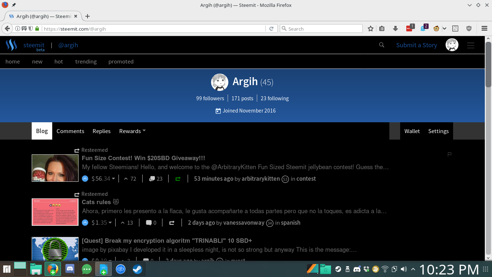Screen dimensions: 492x277
Task: Go to the home feed
Action: (x=13, y=61)
